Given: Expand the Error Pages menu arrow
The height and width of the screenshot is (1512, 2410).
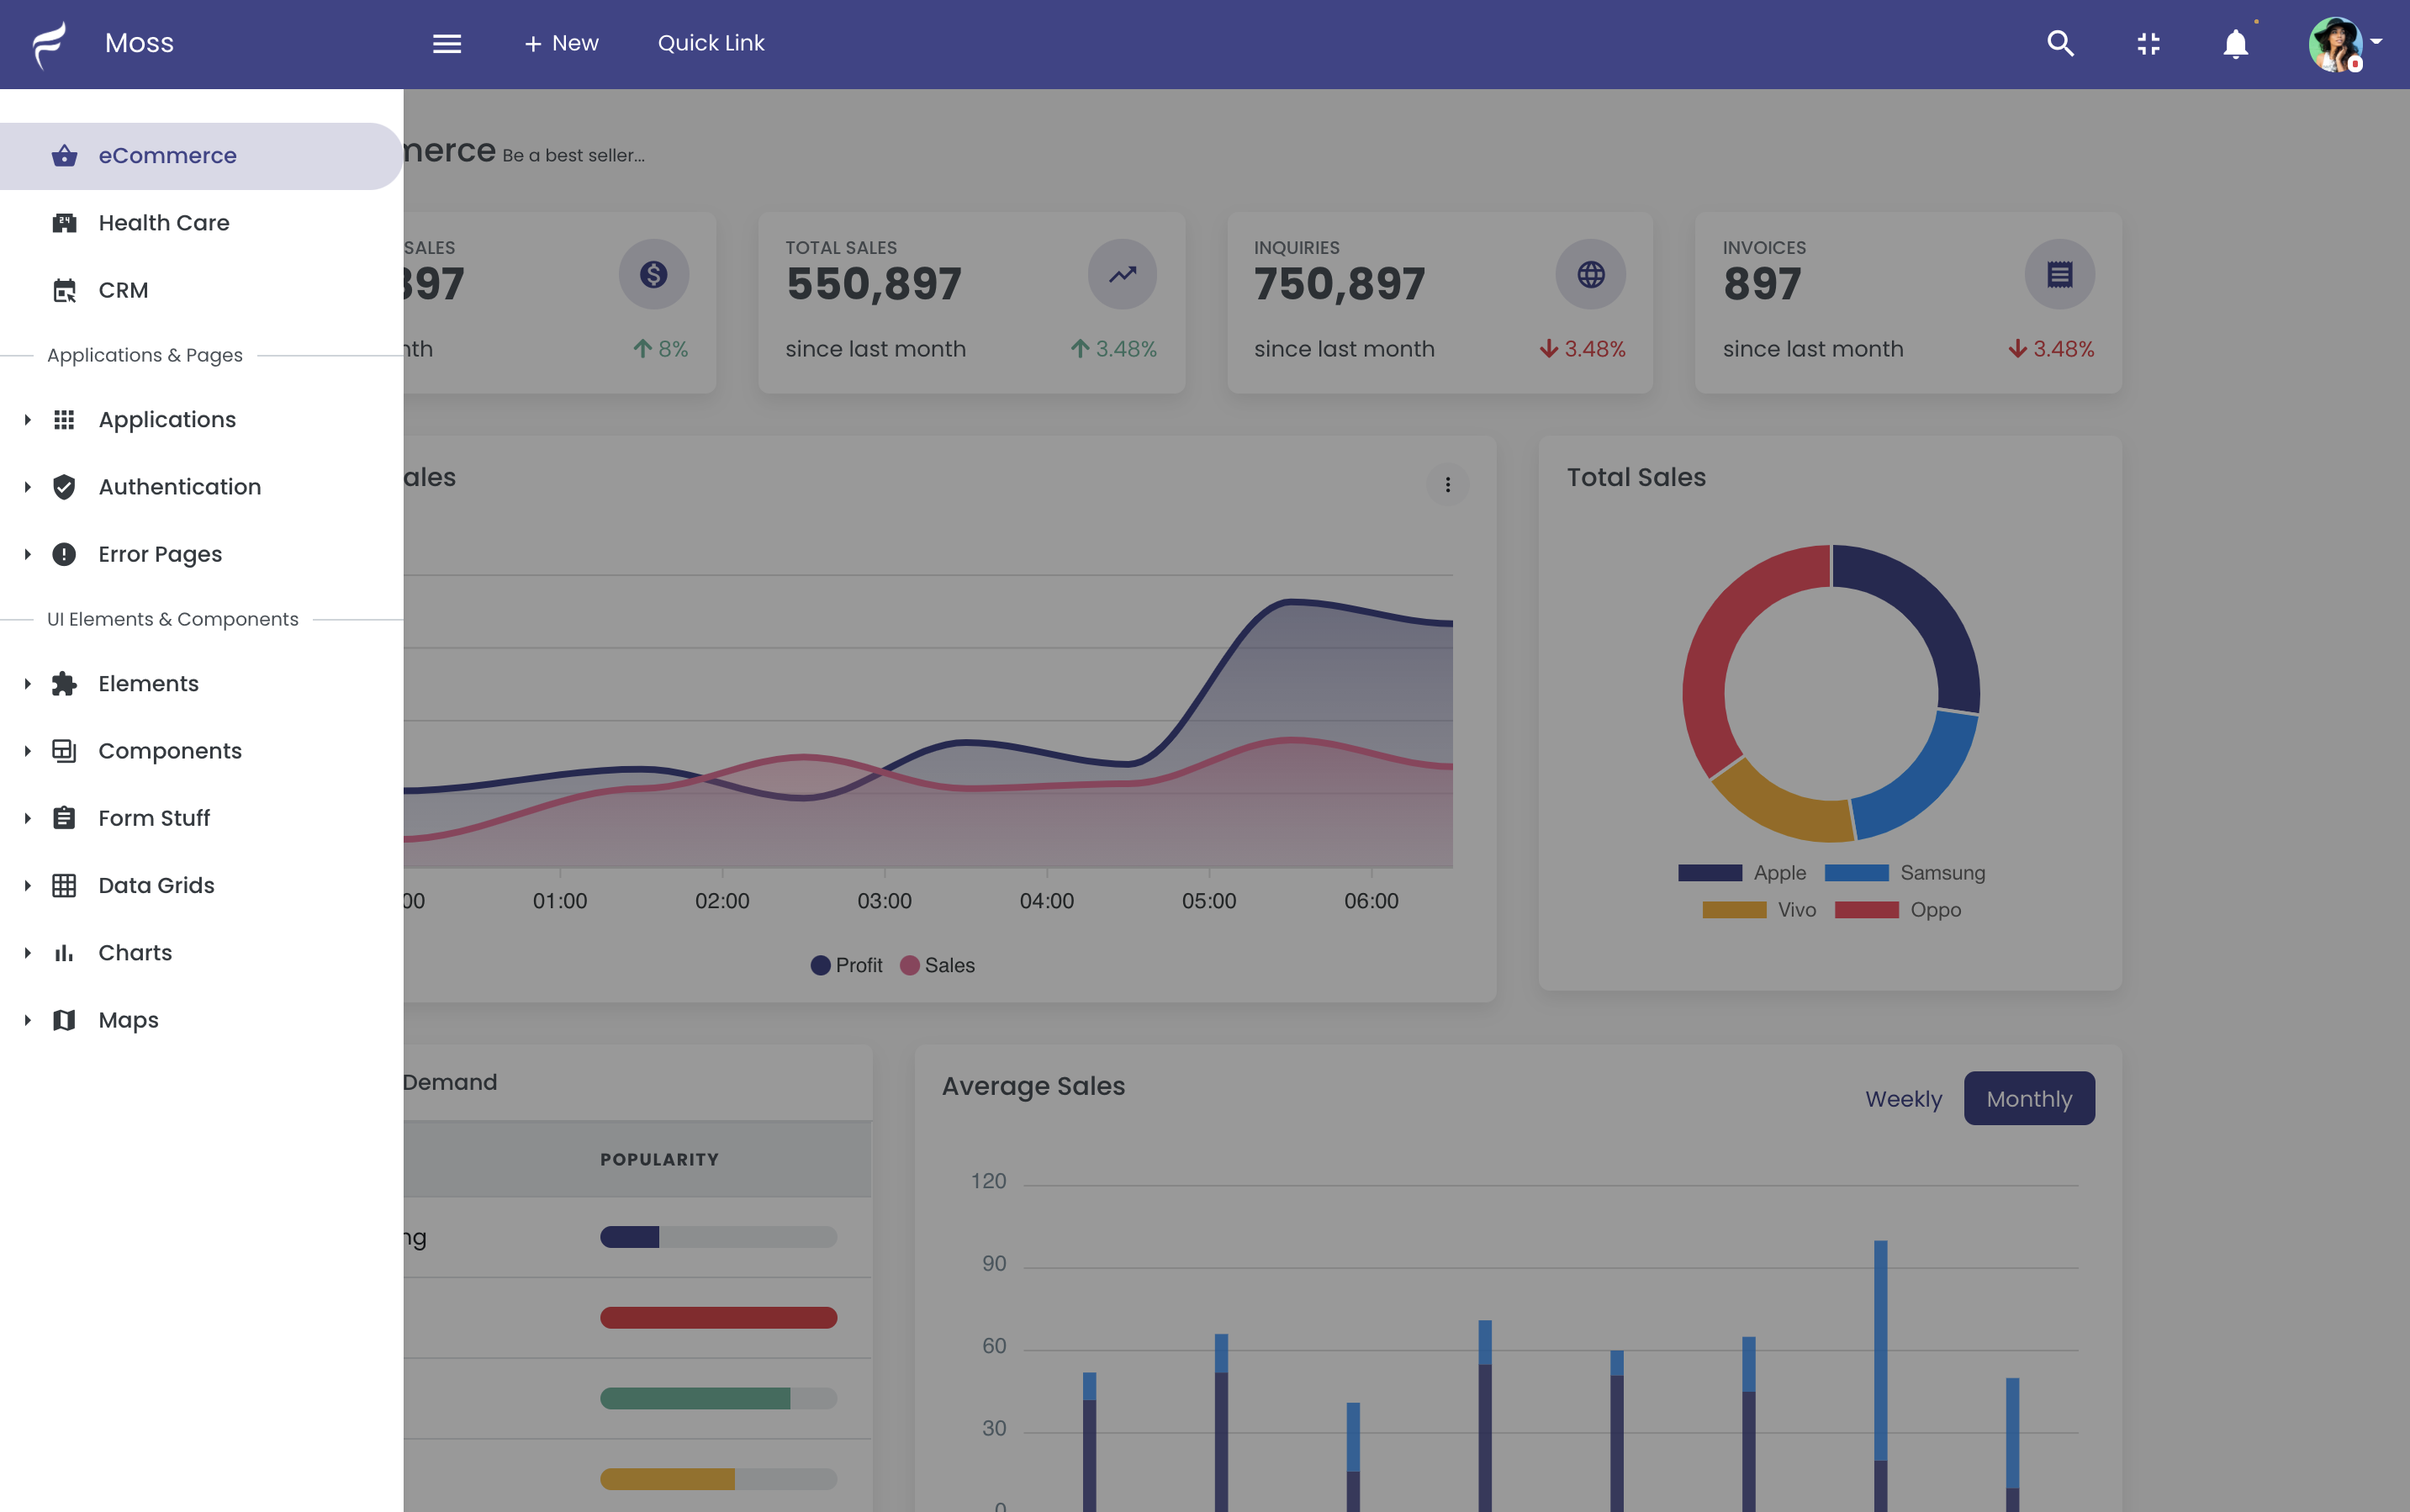Looking at the screenshot, I should coord(27,554).
